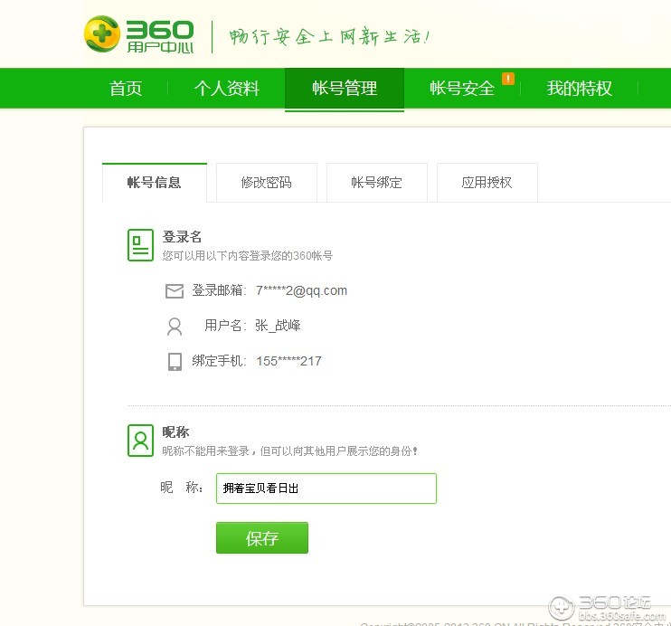The width and height of the screenshot is (671, 626).
Task: Click the person icon beside 用户名
Action: point(175,327)
